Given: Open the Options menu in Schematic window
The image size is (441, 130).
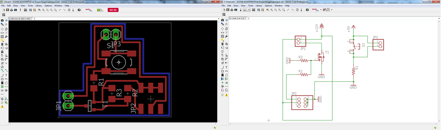Looking at the screenshot, I should [x=268, y=5].
